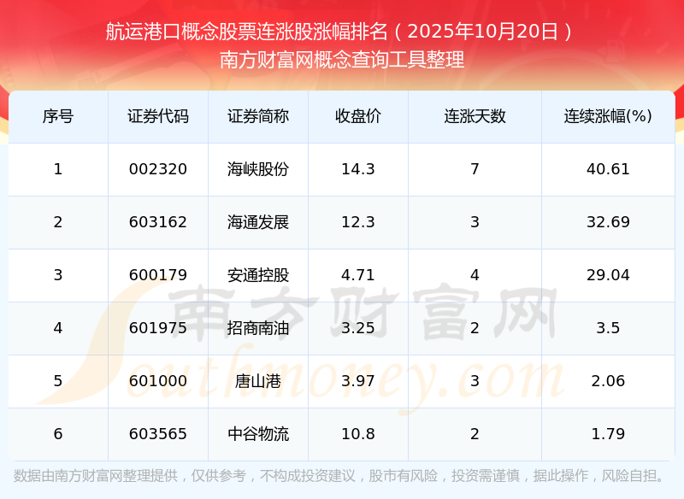Click 唐山港's consecutive days value 3
Image resolution: width=684 pixels, height=499 pixels.
[475, 381]
